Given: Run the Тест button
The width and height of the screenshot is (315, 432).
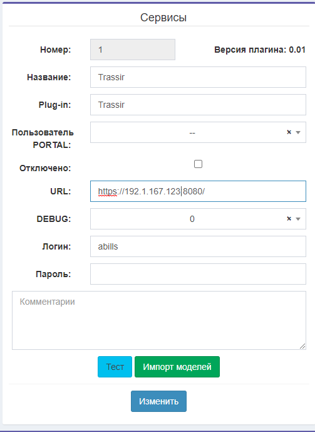Looking at the screenshot, I should [115, 367].
